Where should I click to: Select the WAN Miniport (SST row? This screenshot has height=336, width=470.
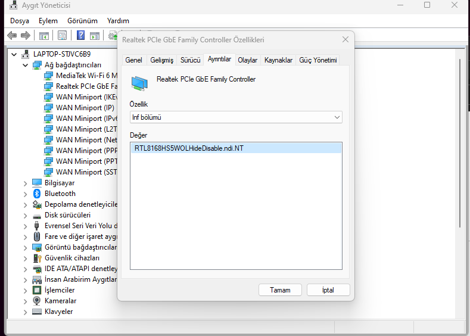click(86, 172)
